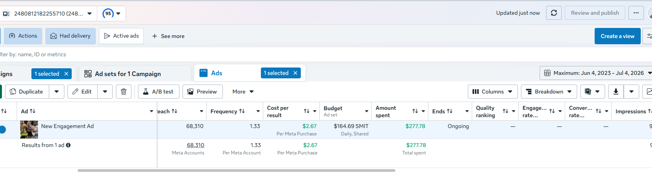Click the info icon beside Results from 1 ad
The height and width of the screenshot is (187, 652).
click(x=68, y=145)
